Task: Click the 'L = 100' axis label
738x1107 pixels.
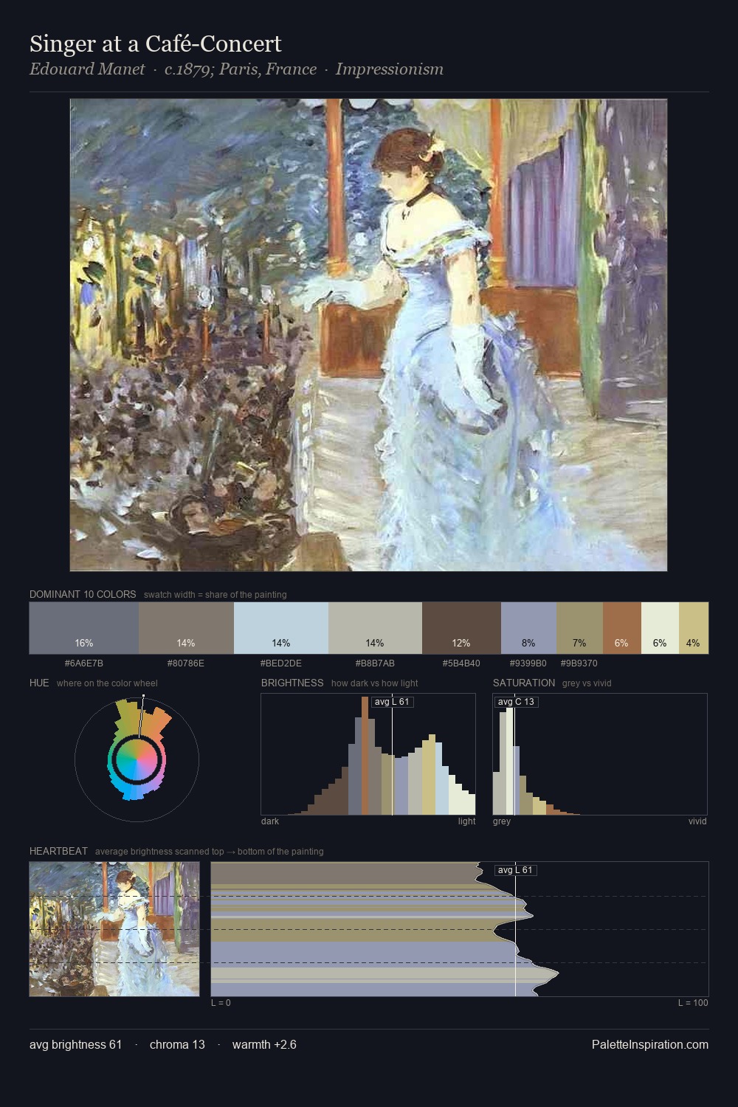Action: tap(693, 1003)
